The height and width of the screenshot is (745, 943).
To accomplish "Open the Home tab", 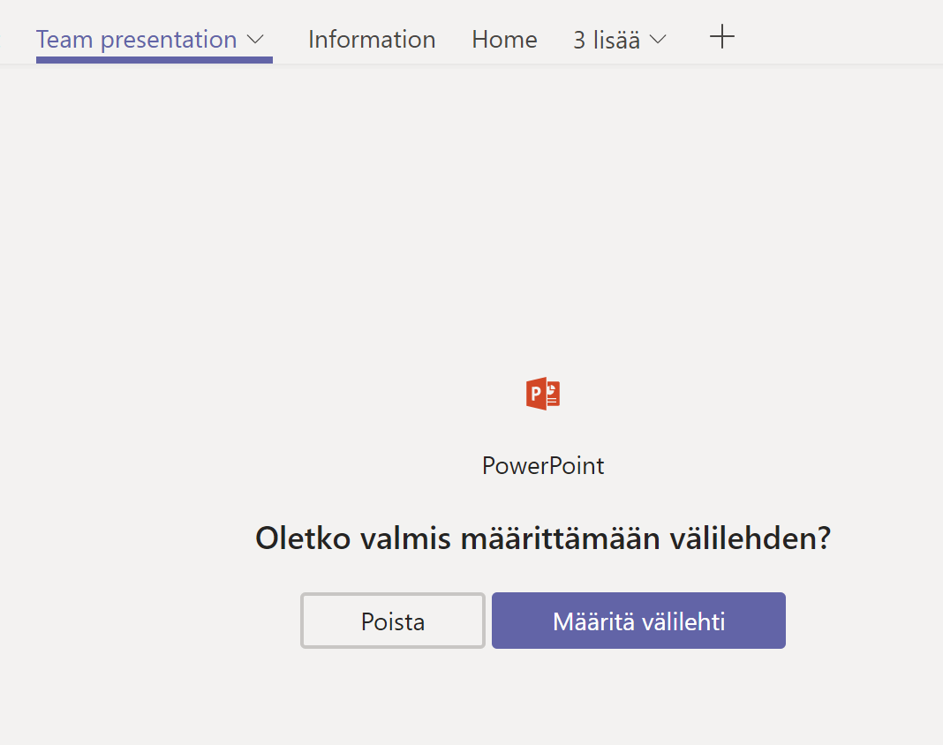I will (504, 40).
